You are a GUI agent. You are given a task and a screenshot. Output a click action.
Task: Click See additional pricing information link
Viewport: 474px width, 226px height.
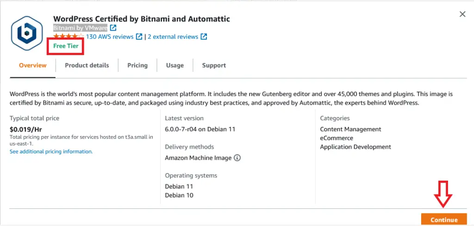click(51, 151)
